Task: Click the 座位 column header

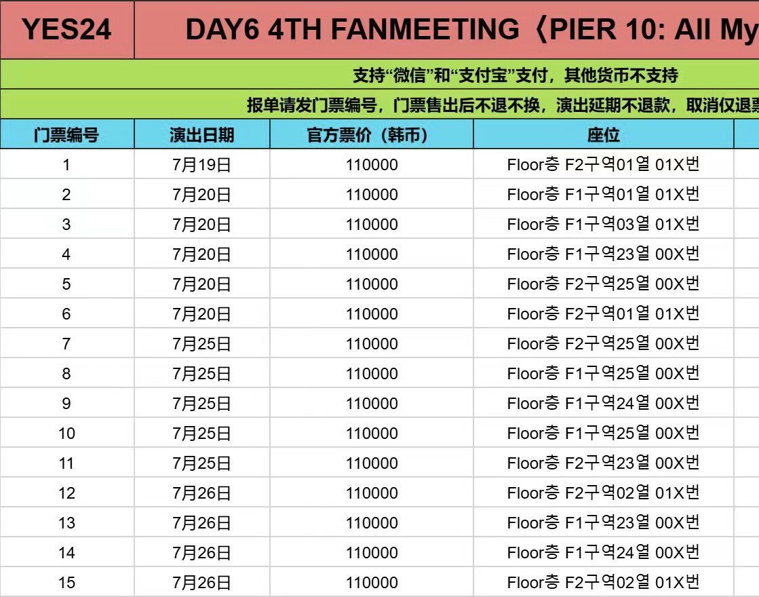Action: 604,134
